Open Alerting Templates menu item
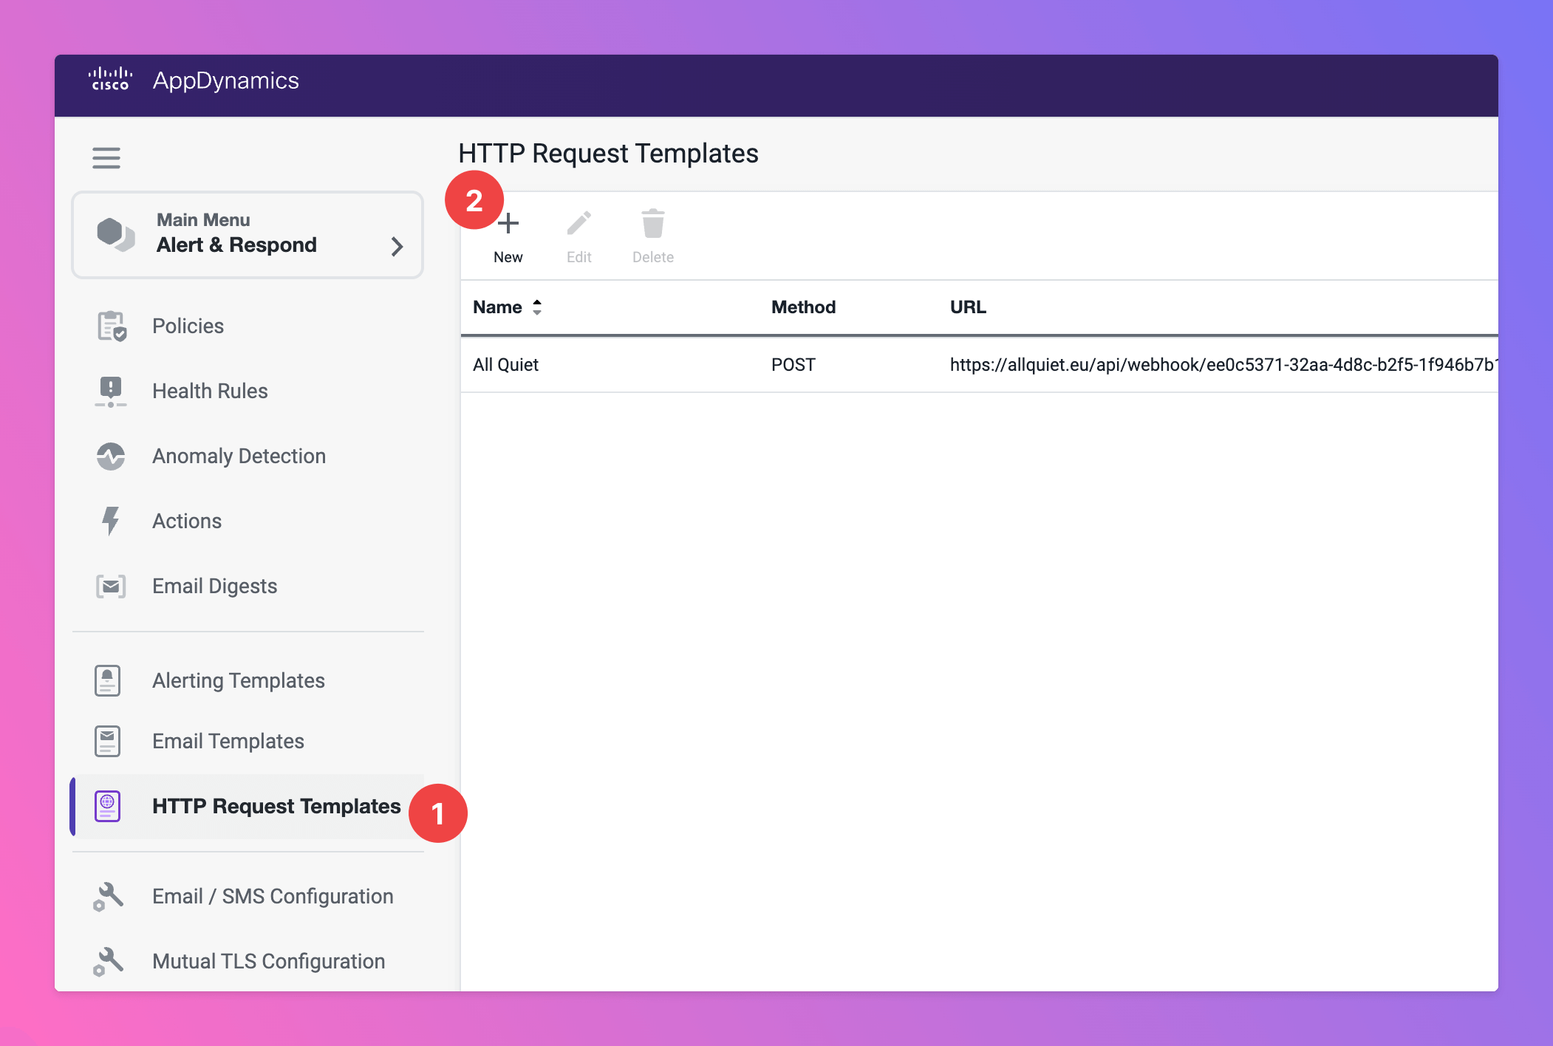 pyautogui.click(x=238, y=680)
